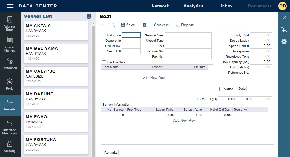Check the Vetted checkbox
Viewport: 290px width, 157px height.
221,89
